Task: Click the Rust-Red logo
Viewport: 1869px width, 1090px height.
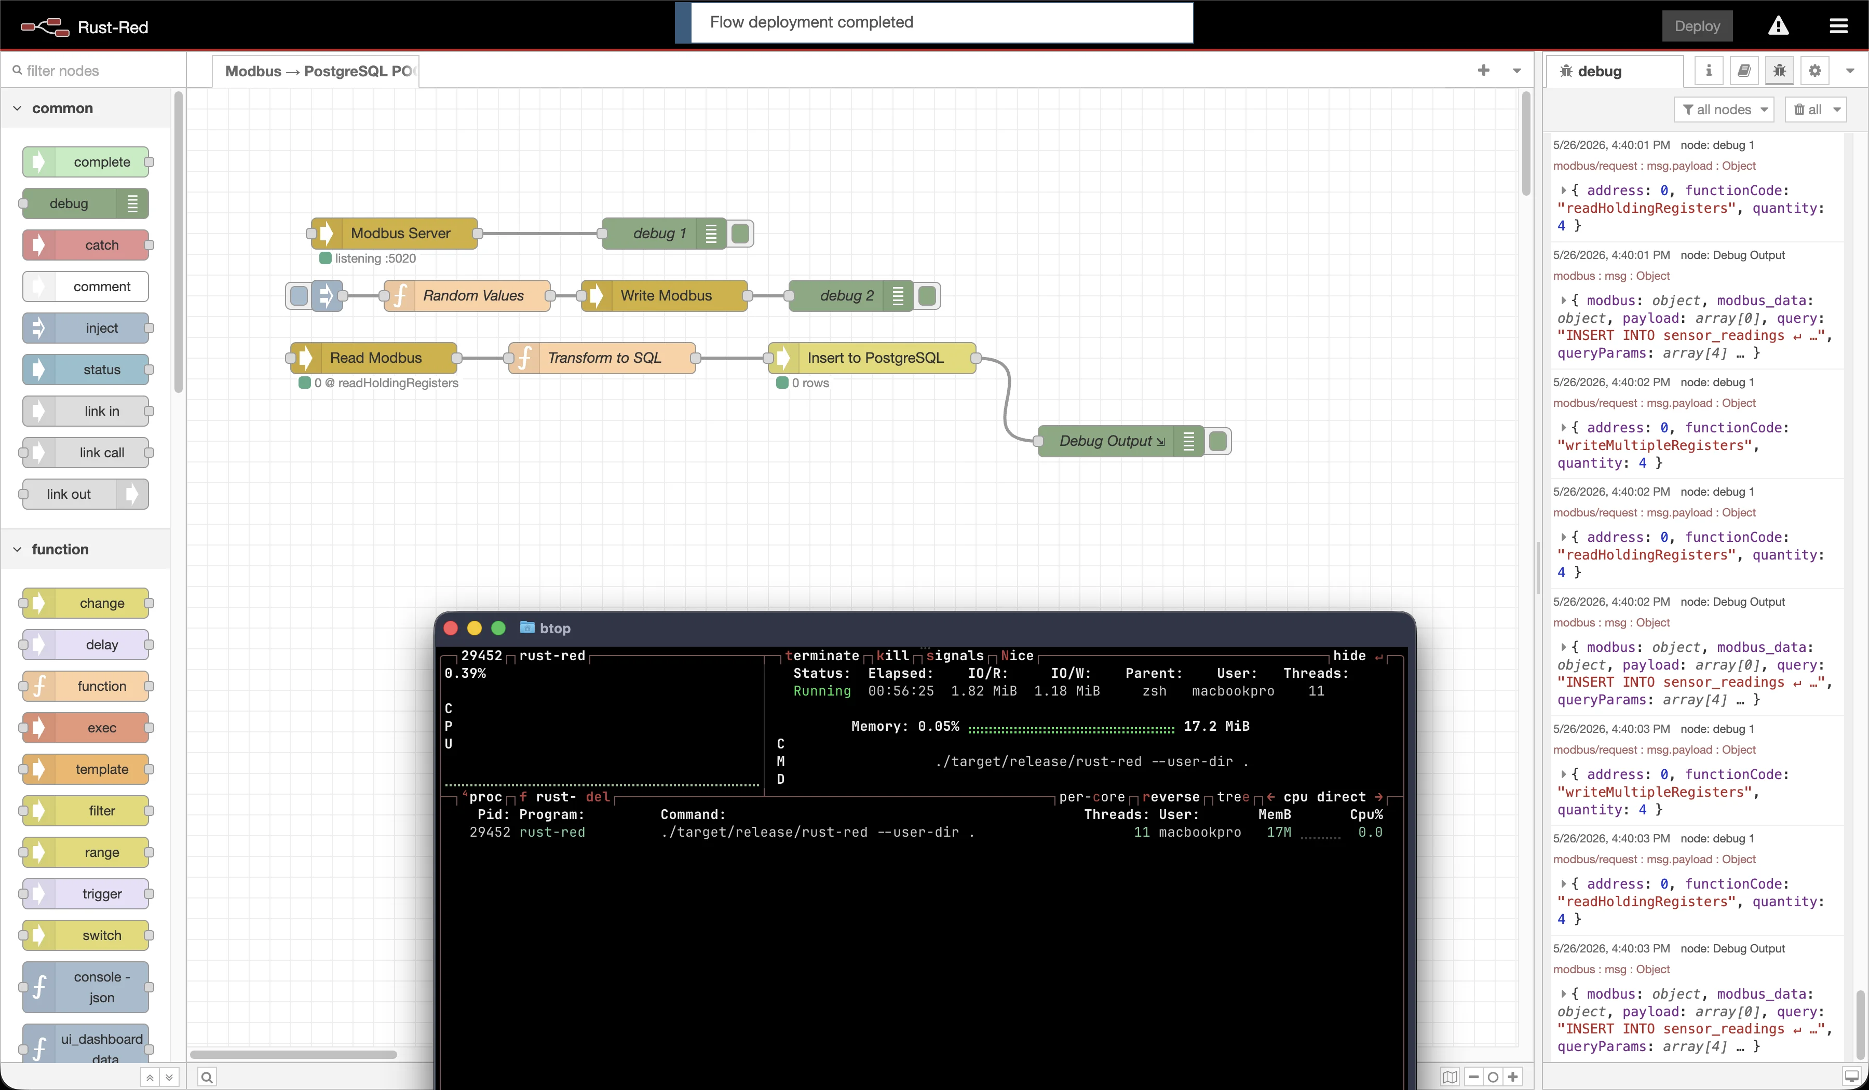Action: (x=85, y=28)
